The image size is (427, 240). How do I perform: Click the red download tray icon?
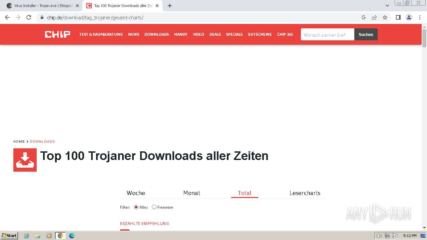(25, 160)
